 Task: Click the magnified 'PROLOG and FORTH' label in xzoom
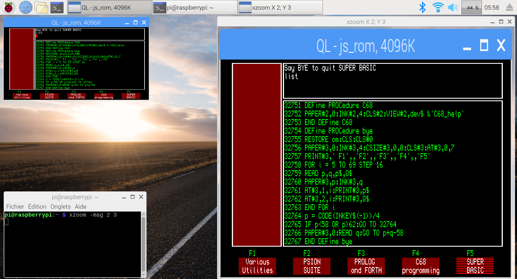point(366,266)
